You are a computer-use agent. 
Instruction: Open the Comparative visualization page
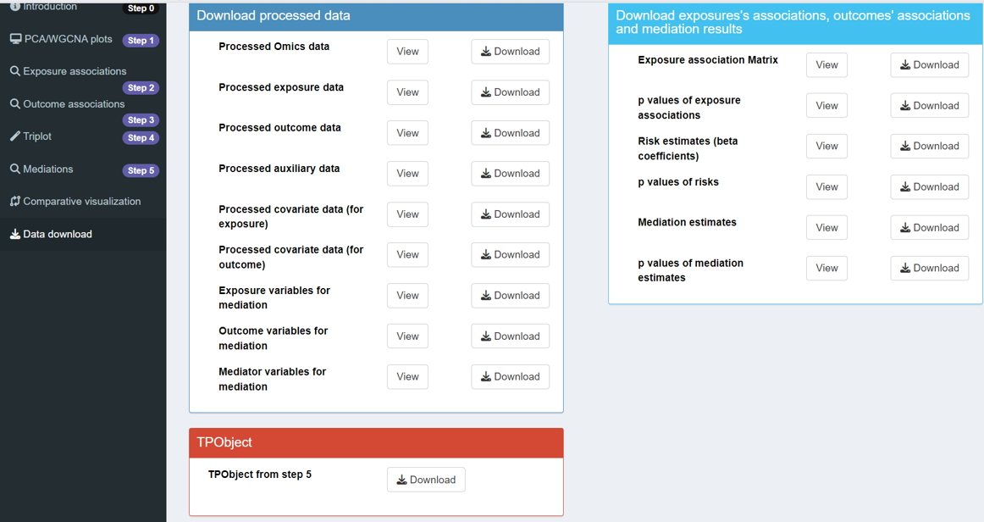coord(82,202)
